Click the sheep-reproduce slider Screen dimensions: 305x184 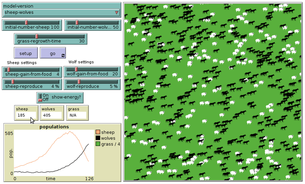pos(32,84)
